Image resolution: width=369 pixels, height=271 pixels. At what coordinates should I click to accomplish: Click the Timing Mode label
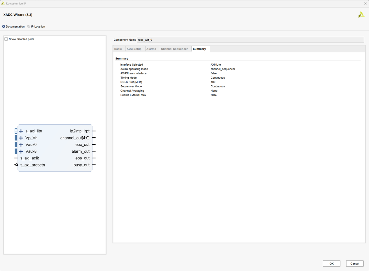[x=128, y=78]
